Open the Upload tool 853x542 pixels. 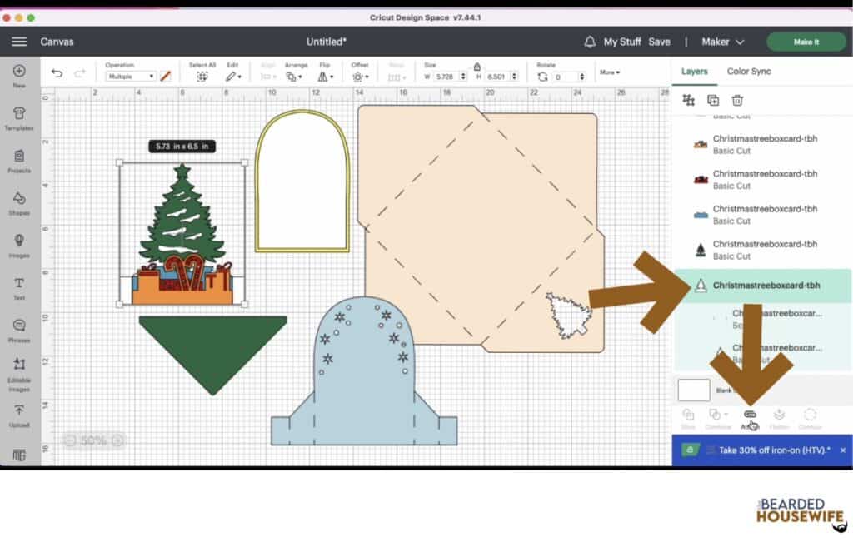[18, 414]
